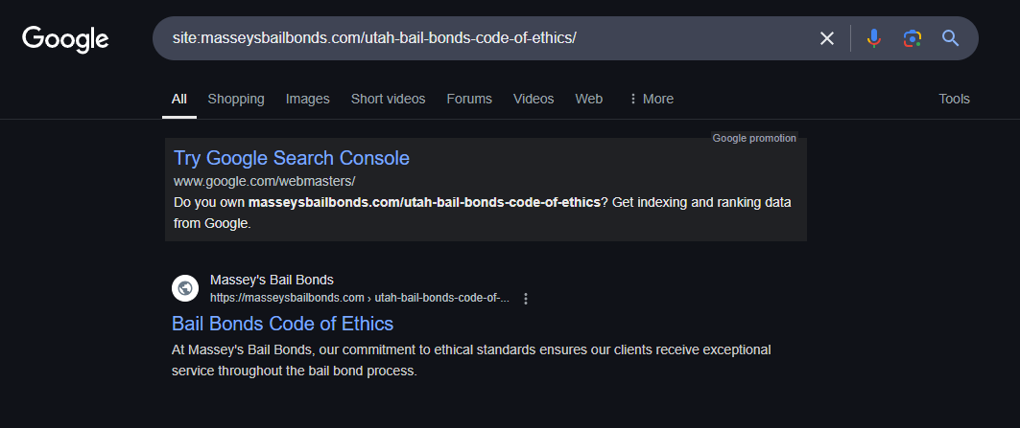
Task: Switch to the Images tab
Action: tap(308, 100)
